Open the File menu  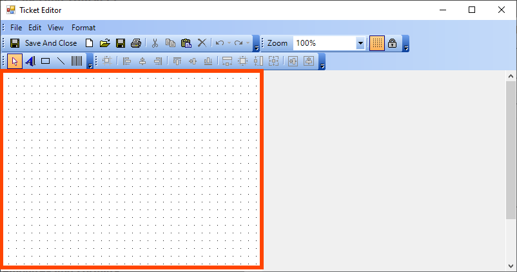tap(16, 28)
